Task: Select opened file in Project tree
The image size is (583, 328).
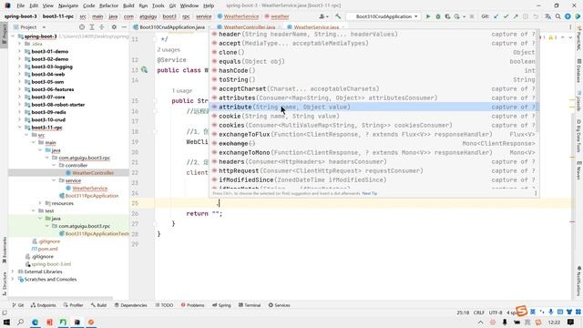Action: 82,27
